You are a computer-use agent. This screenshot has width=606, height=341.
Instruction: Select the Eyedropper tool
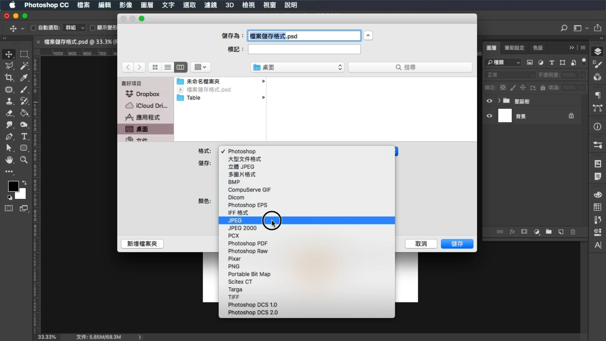click(24, 78)
